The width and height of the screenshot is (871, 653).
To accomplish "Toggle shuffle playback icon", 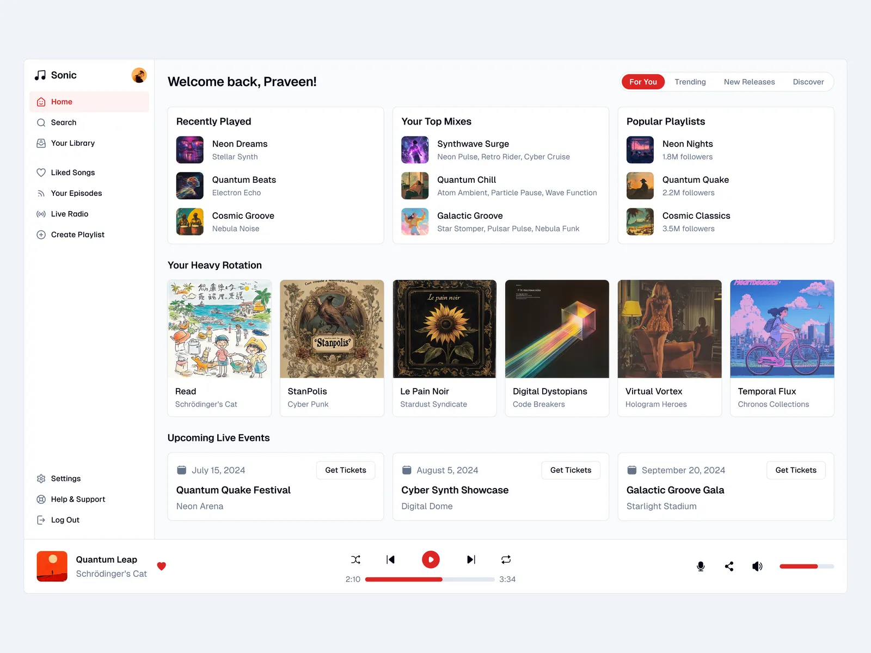I will point(355,559).
